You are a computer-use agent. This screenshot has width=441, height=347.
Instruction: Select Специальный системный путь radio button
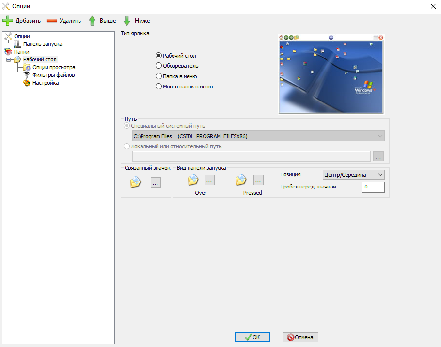127,126
